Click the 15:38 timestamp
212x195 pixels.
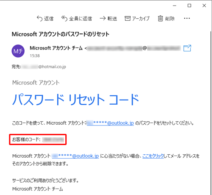click(x=35, y=56)
